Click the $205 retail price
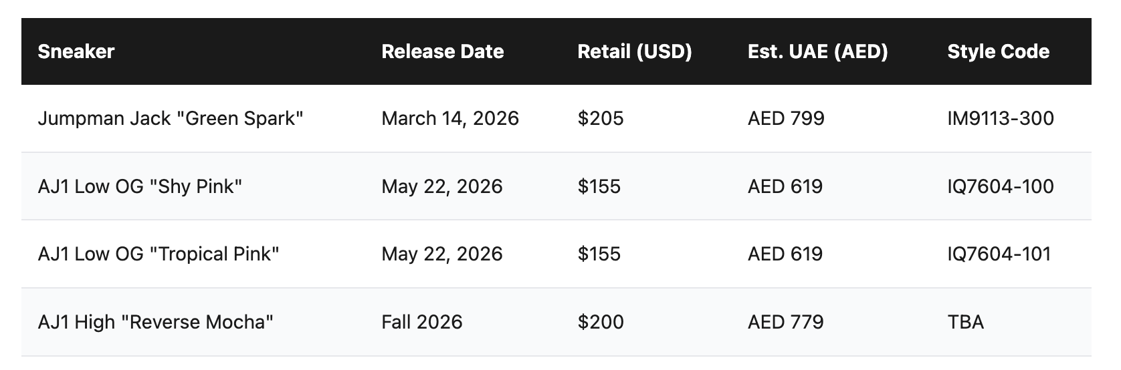Screen dimensions: 1121x370 [601, 118]
